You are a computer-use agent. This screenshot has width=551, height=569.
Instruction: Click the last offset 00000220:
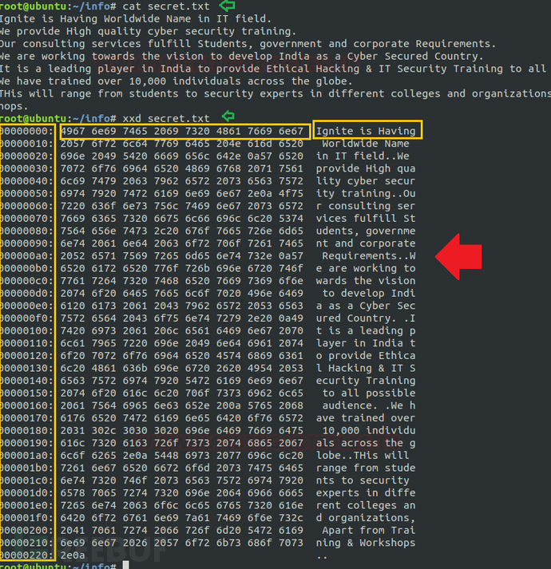coord(26,555)
